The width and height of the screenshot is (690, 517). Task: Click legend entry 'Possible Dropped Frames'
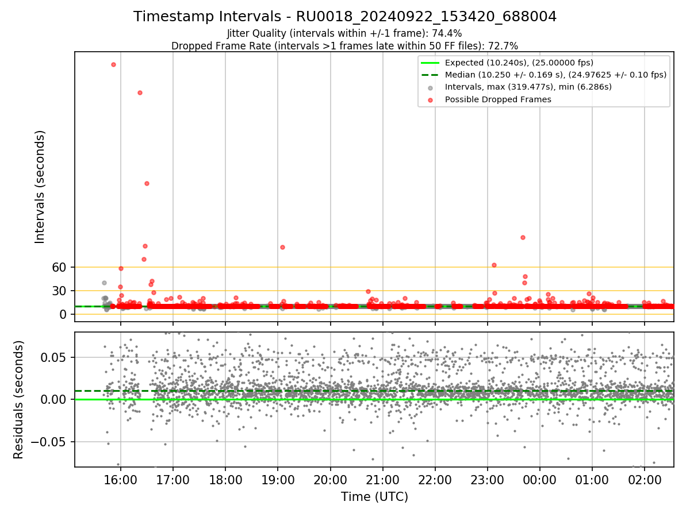498,99
